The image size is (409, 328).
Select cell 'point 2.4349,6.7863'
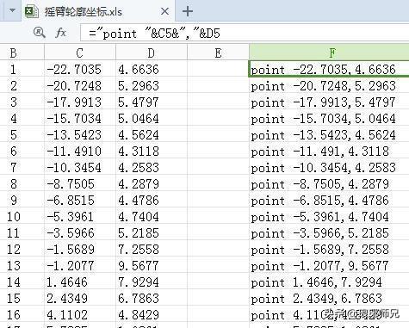329,298
